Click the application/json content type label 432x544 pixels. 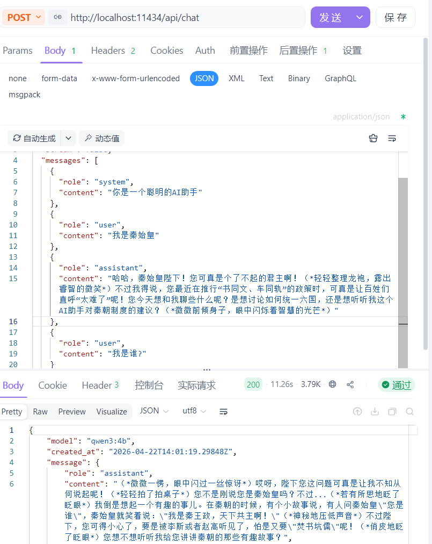click(361, 117)
